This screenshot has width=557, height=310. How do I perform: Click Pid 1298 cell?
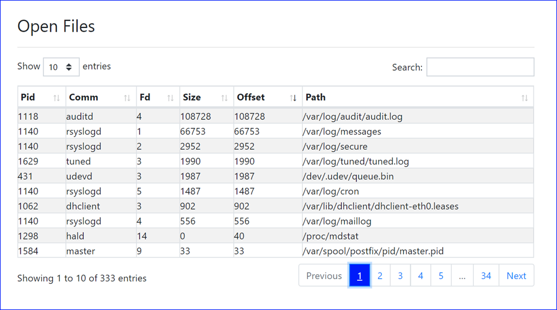pyautogui.click(x=42, y=236)
